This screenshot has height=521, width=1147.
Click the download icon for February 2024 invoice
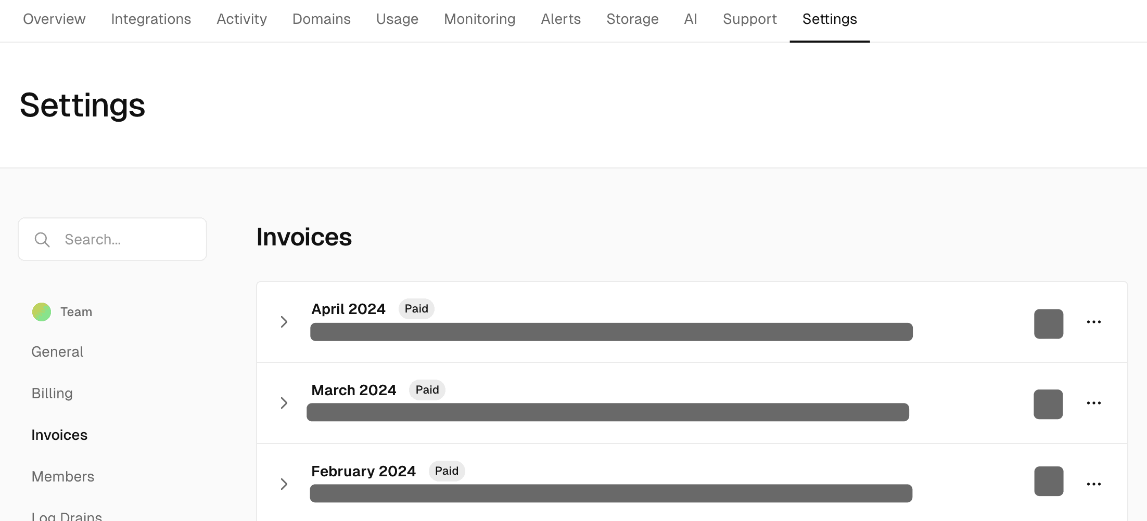1048,481
